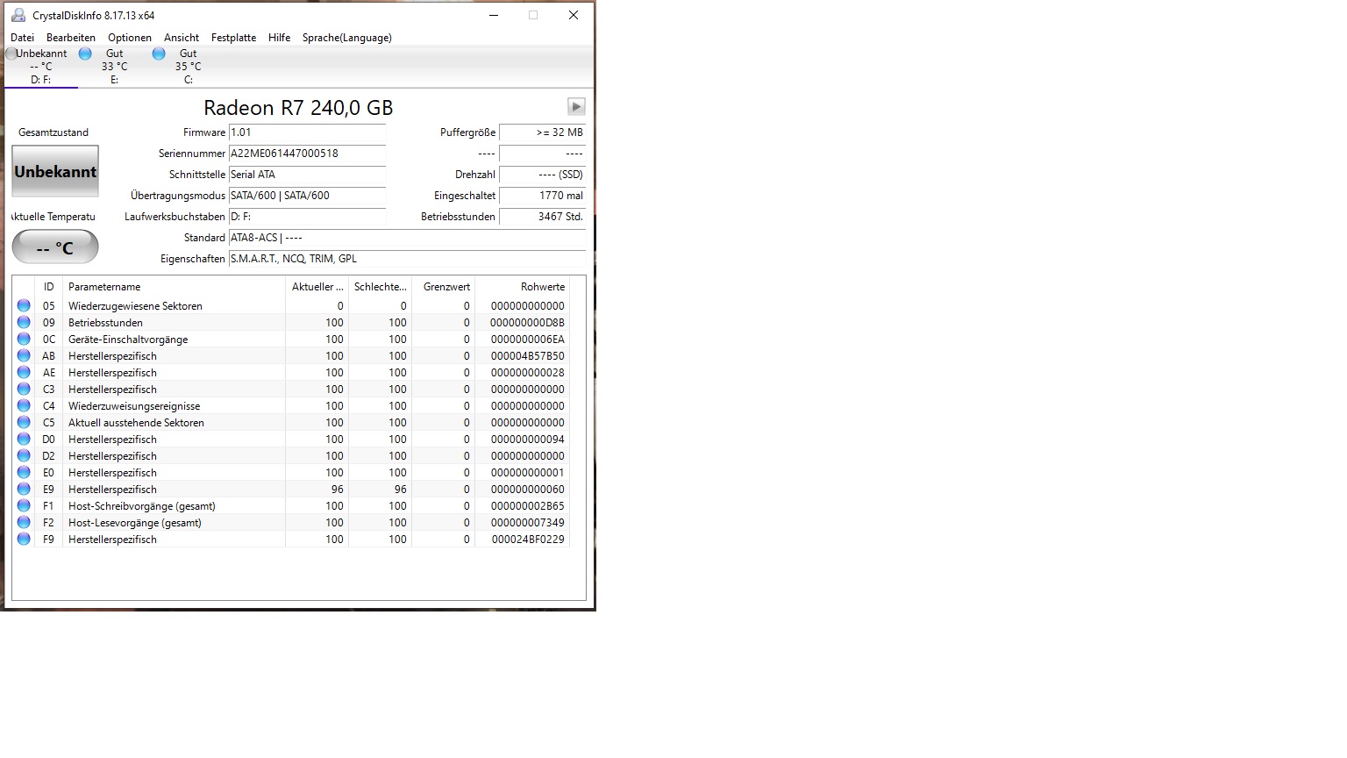Click status orb for attribute AB row

pos(24,356)
